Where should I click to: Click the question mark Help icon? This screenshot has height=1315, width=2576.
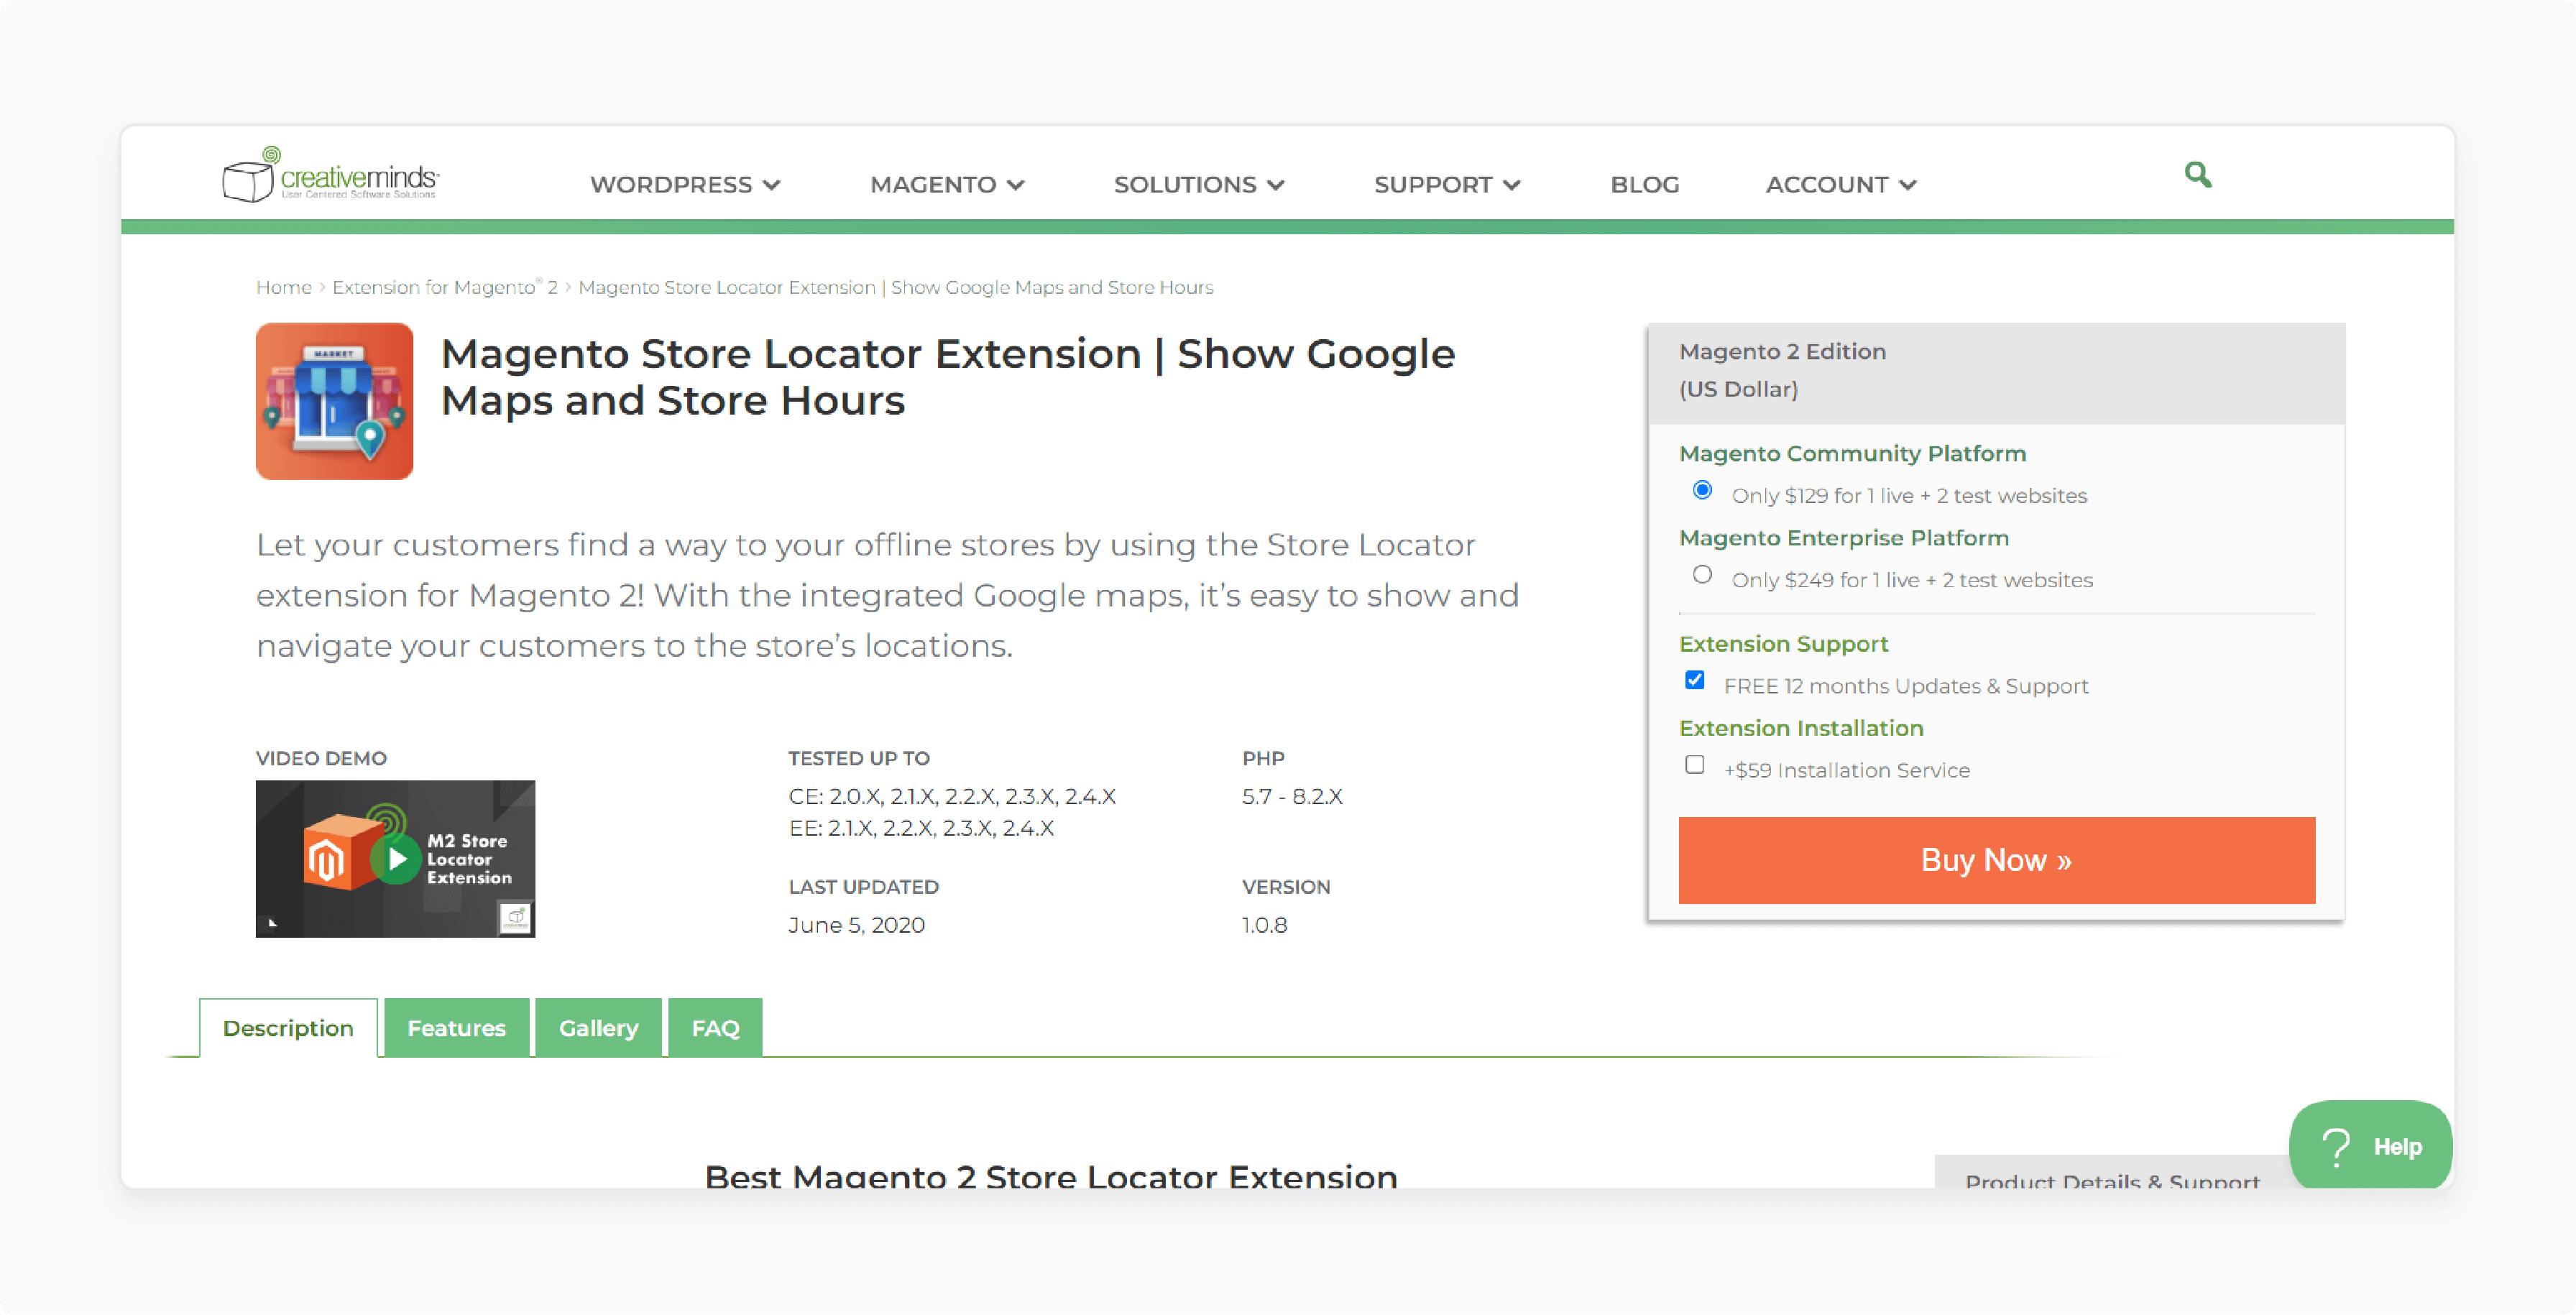(2336, 1147)
